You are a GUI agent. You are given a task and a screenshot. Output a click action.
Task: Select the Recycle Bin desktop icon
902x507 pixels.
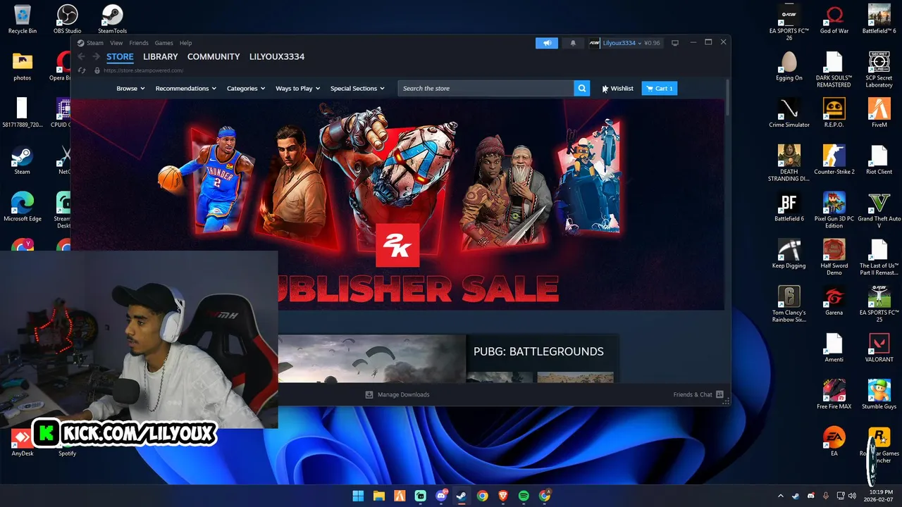click(x=22, y=19)
